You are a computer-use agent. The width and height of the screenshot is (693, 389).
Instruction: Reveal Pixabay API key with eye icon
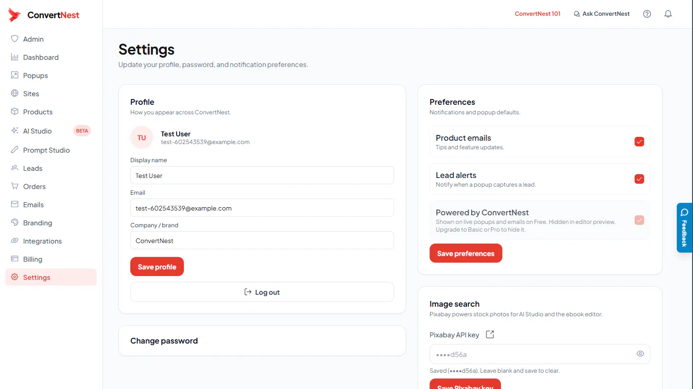(640, 354)
